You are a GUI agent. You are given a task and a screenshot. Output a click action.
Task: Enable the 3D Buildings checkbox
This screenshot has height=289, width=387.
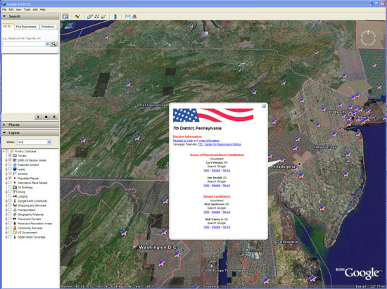pyautogui.click(x=10, y=187)
